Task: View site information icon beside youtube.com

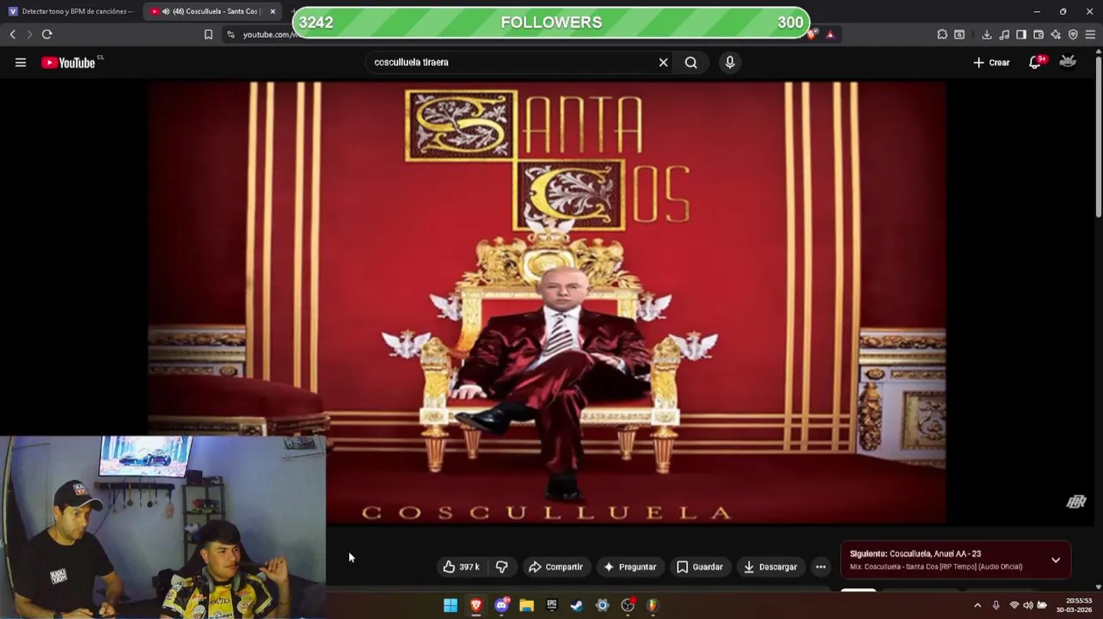Action: click(230, 34)
